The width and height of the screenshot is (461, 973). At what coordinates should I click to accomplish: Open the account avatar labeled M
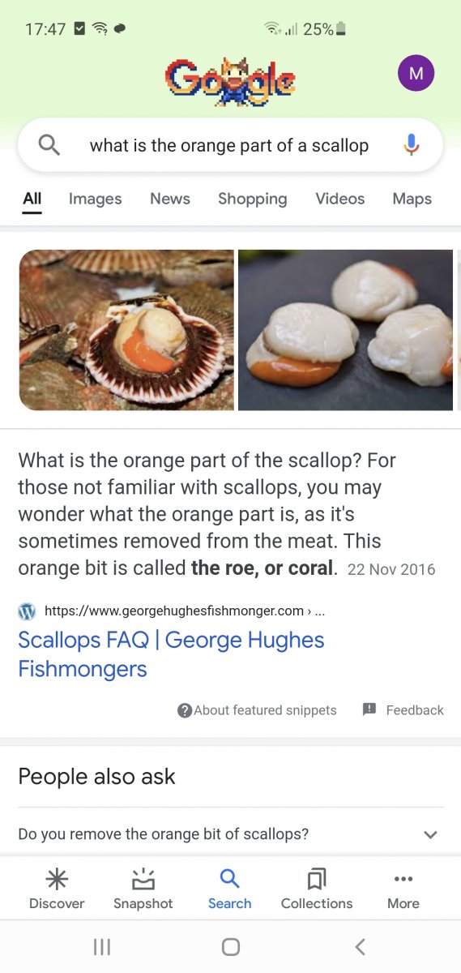coord(416,73)
